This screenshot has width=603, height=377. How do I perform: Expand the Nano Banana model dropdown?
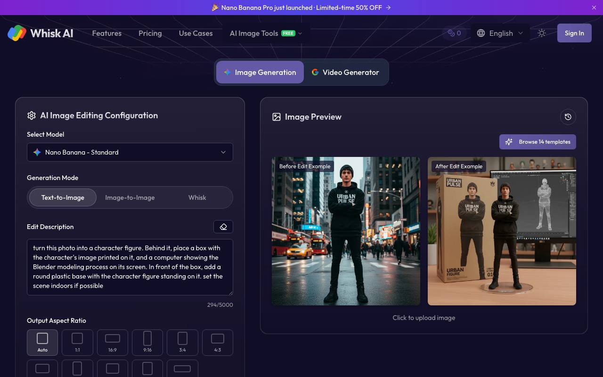coord(130,152)
